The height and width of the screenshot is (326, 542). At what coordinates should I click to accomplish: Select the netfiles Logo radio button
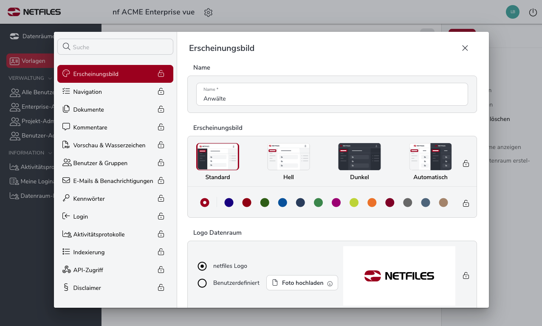point(202,266)
